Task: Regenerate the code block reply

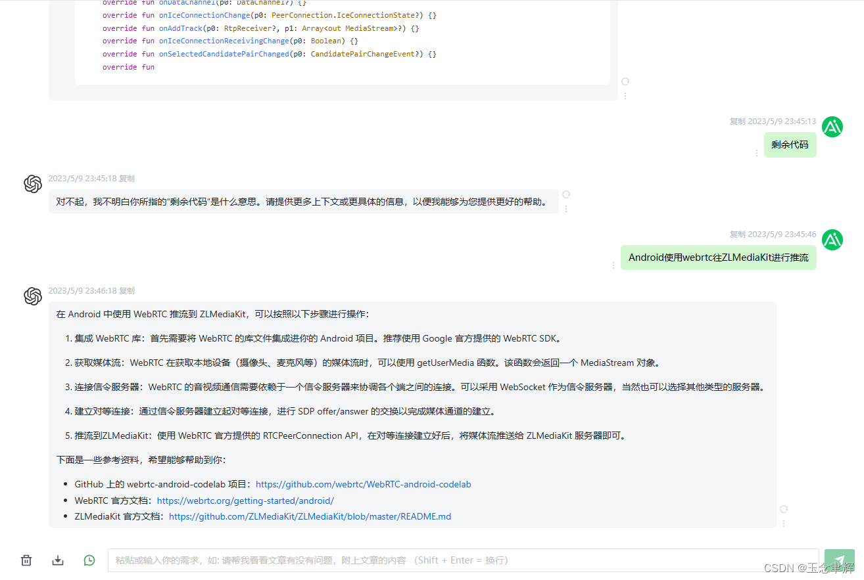Action: pos(625,81)
